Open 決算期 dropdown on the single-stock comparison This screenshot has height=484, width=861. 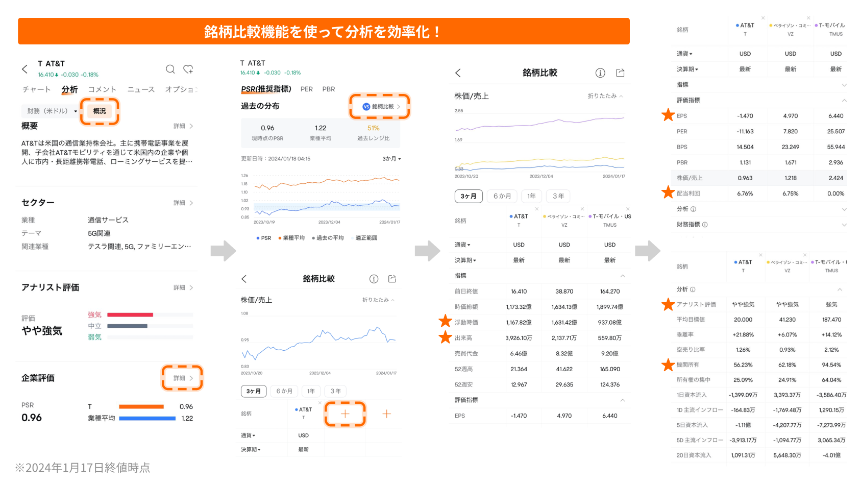[x=251, y=450]
